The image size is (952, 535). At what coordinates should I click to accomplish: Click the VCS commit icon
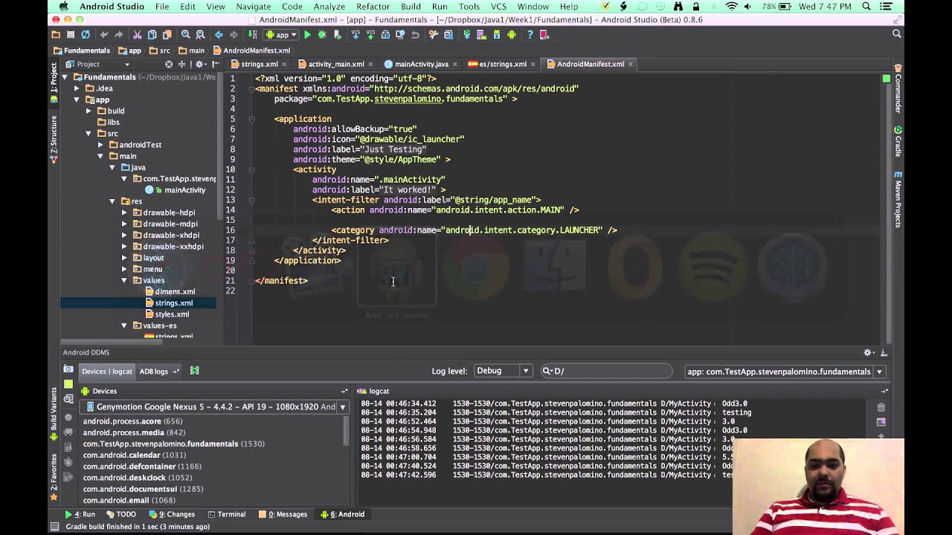coord(370,35)
